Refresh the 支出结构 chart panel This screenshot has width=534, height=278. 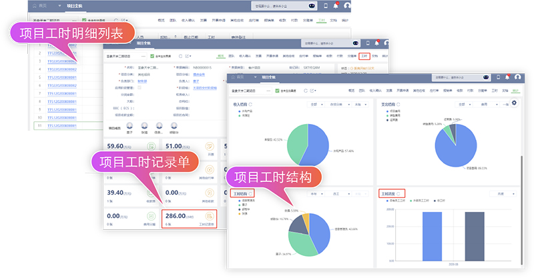point(398,104)
